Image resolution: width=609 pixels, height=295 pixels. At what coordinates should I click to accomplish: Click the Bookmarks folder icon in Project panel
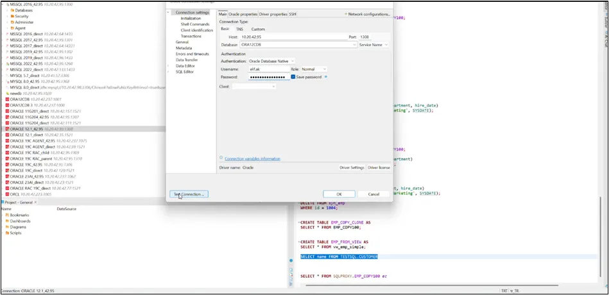7,215
